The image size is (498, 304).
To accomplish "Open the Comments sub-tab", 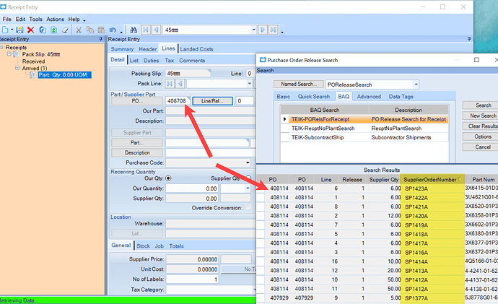I will [192, 61].
